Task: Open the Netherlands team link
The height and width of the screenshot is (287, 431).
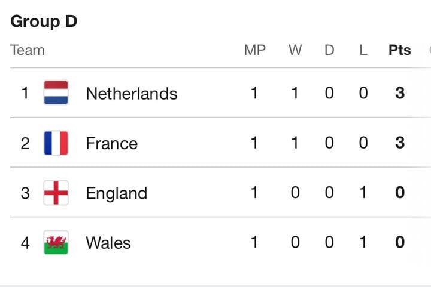Action: 132,94
